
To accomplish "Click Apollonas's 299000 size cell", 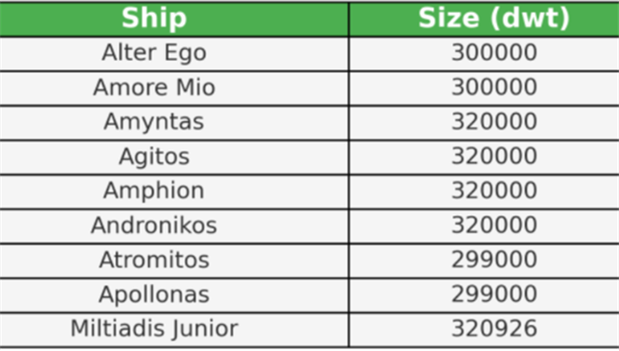I will tap(484, 296).
